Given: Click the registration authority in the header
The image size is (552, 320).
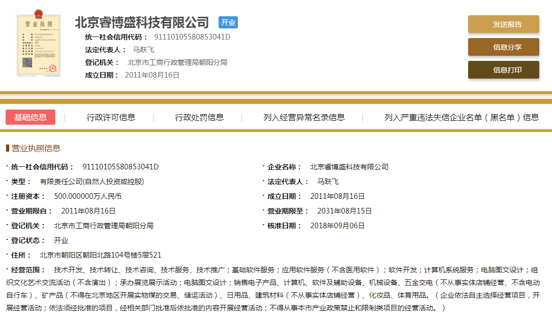Looking at the screenshot, I should [x=177, y=62].
